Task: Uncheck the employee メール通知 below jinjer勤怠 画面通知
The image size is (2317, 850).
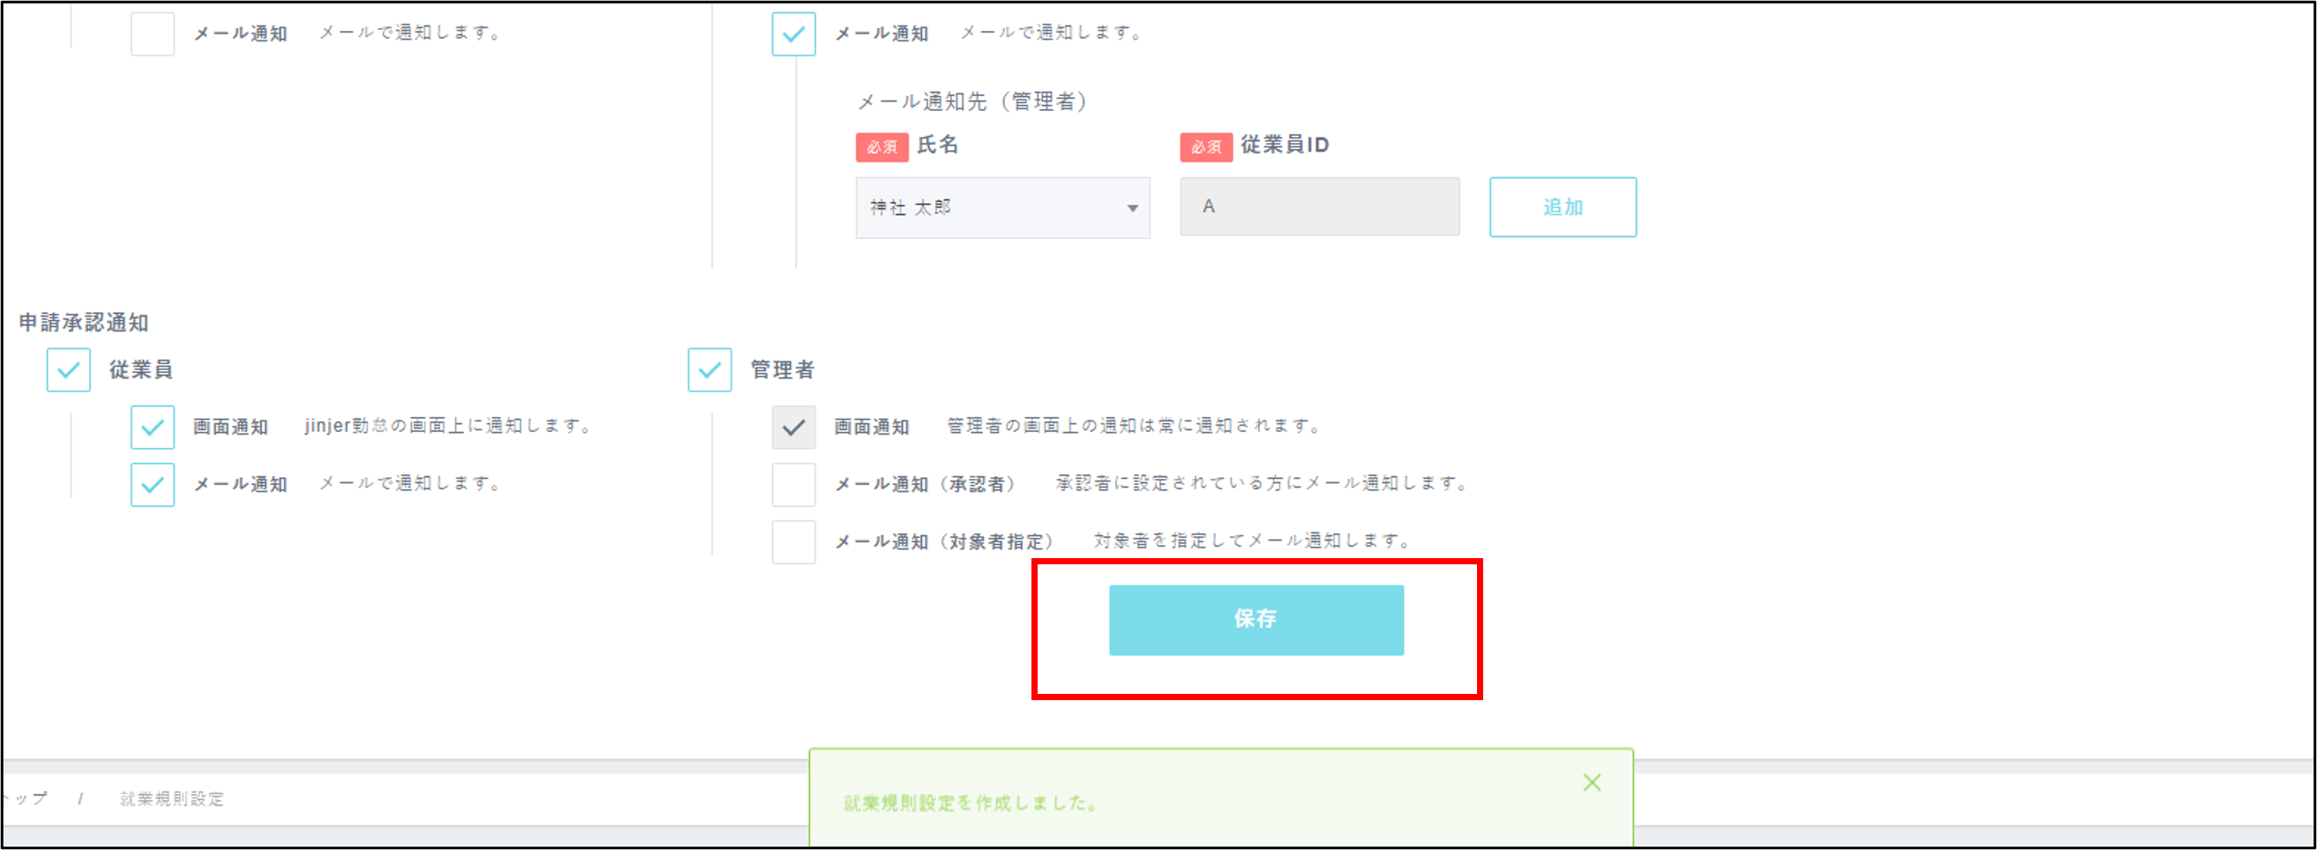Action: pos(153,485)
